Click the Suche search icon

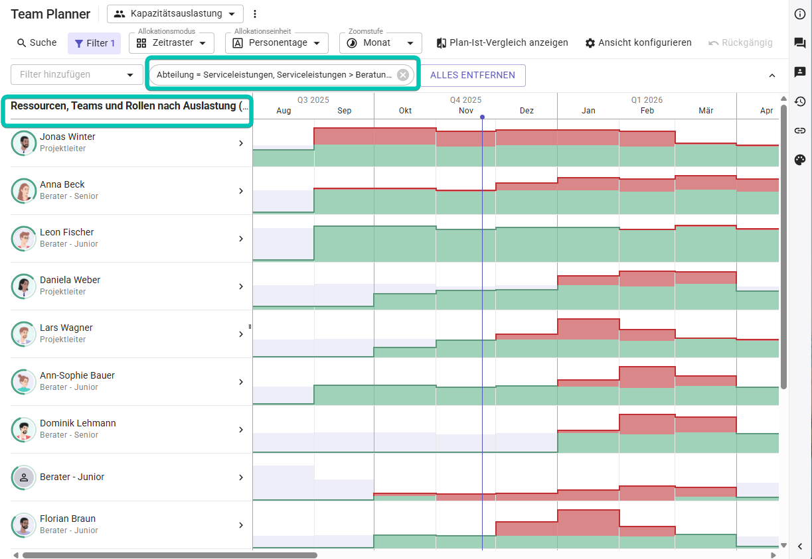point(22,43)
